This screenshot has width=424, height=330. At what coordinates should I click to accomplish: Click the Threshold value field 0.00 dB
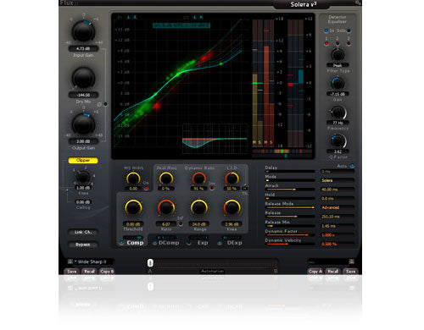point(133,224)
